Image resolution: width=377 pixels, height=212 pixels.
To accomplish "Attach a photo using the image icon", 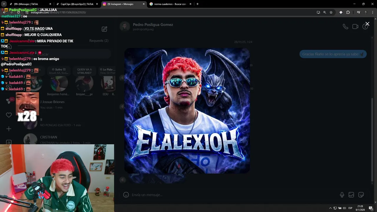I will click(x=351, y=195).
